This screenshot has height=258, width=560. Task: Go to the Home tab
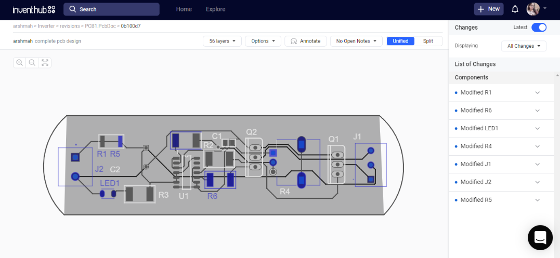point(184,9)
